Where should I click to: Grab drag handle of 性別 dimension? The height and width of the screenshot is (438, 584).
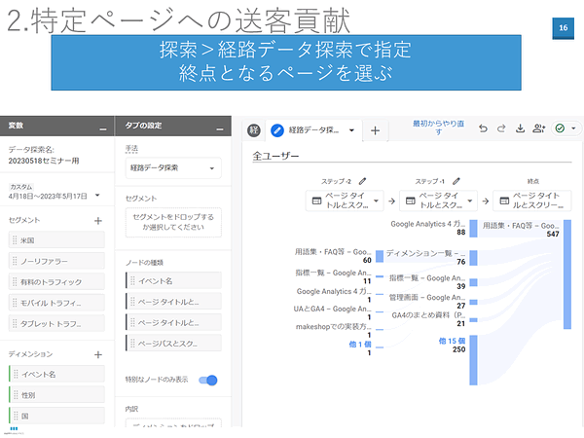[16, 395]
